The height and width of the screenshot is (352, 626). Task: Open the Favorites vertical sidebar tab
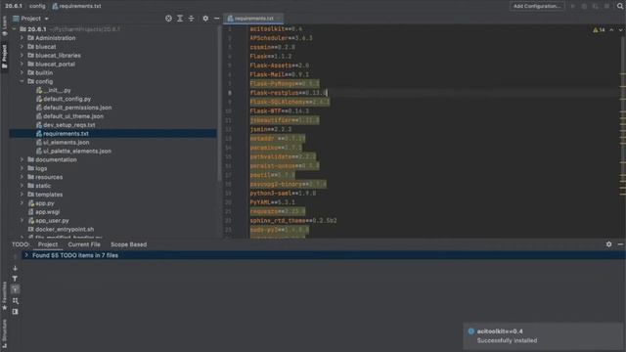click(x=4, y=295)
